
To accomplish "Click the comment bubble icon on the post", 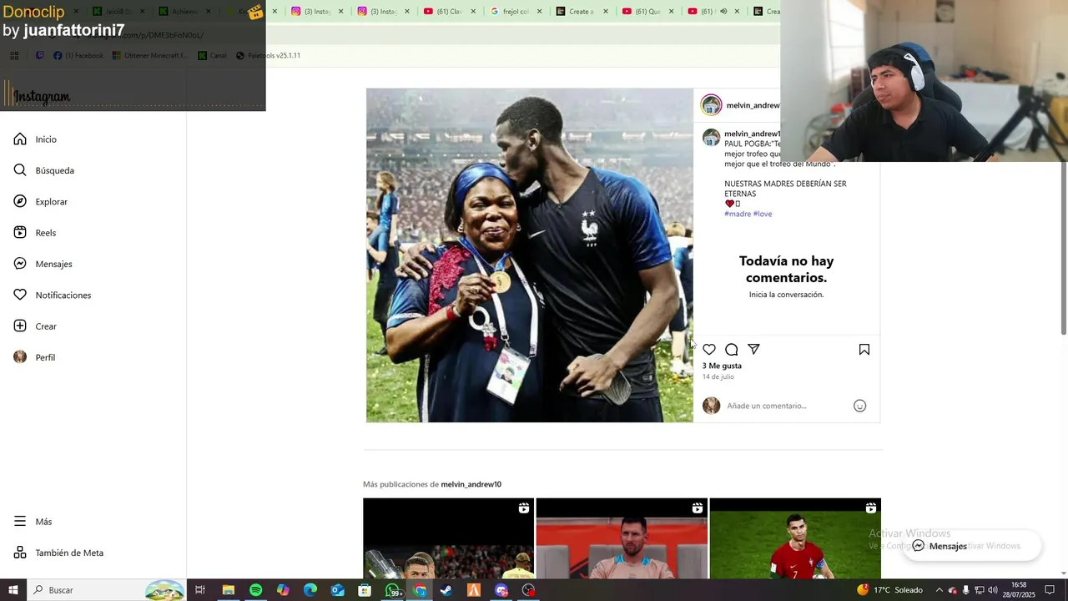I will pyautogui.click(x=732, y=350).
